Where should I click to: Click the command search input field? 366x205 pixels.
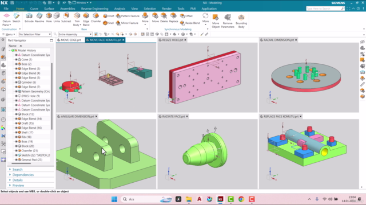324,9
